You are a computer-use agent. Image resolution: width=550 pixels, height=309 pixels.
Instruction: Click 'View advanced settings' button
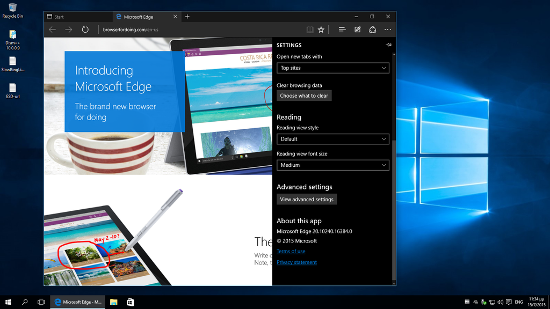tap(307, 200)
